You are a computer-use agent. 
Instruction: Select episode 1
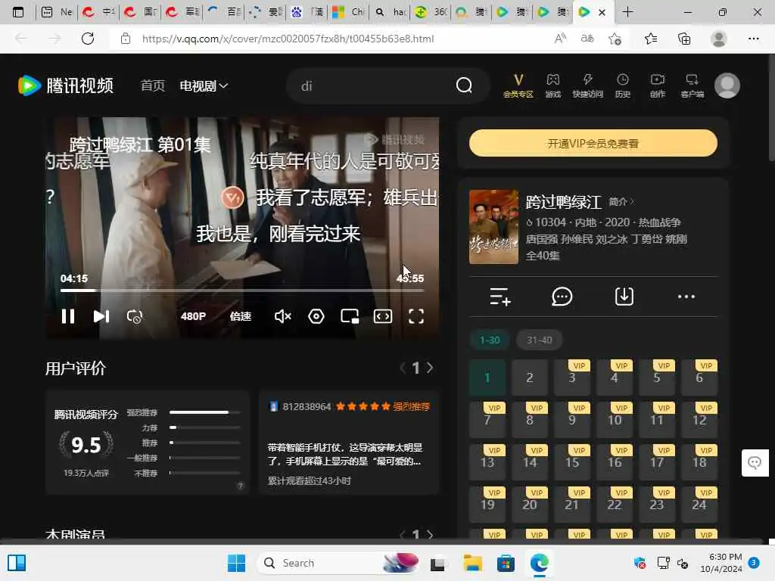487,377
